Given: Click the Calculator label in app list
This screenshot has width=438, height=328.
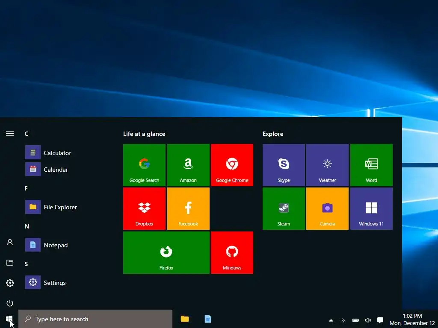Looking at the screenshot, I should point(57,153).
